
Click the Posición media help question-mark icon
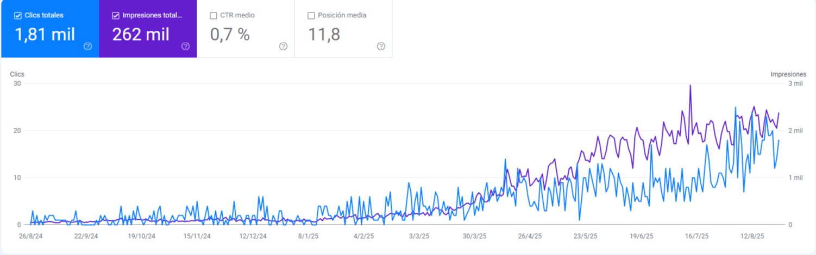pos(381,47)
